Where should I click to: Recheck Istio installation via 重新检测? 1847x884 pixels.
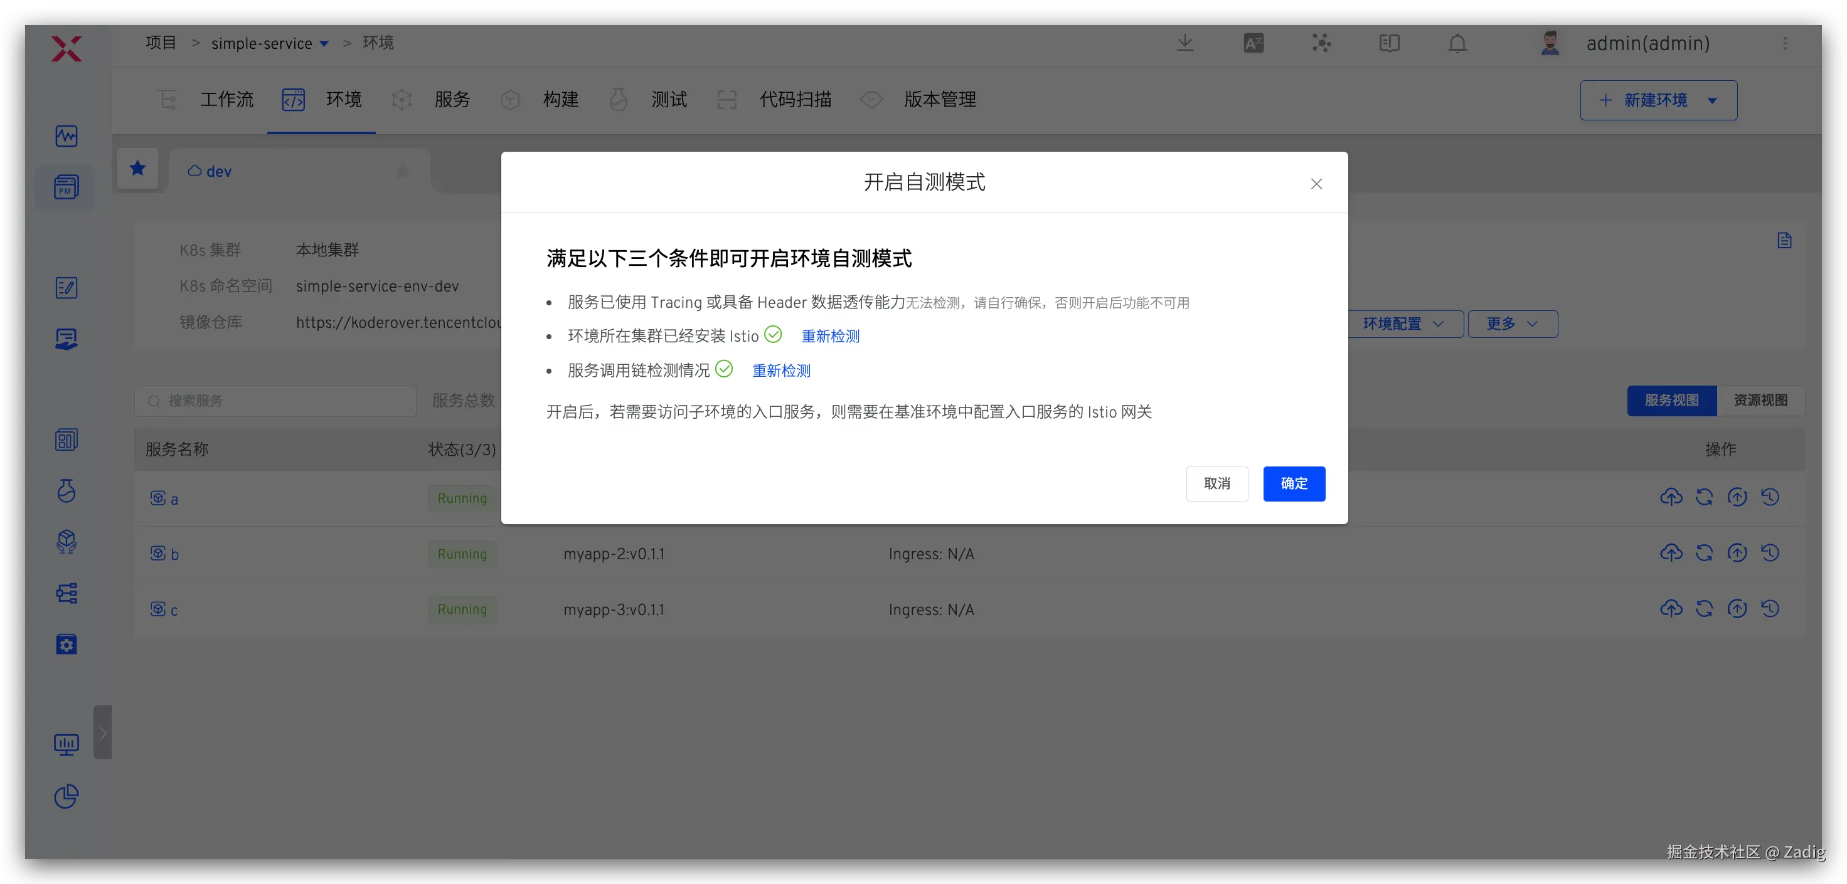point(829,336)
